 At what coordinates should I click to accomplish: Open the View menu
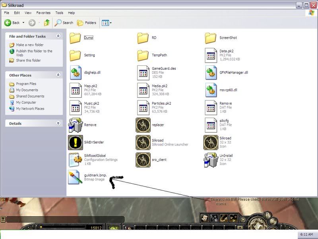point(28,13)
